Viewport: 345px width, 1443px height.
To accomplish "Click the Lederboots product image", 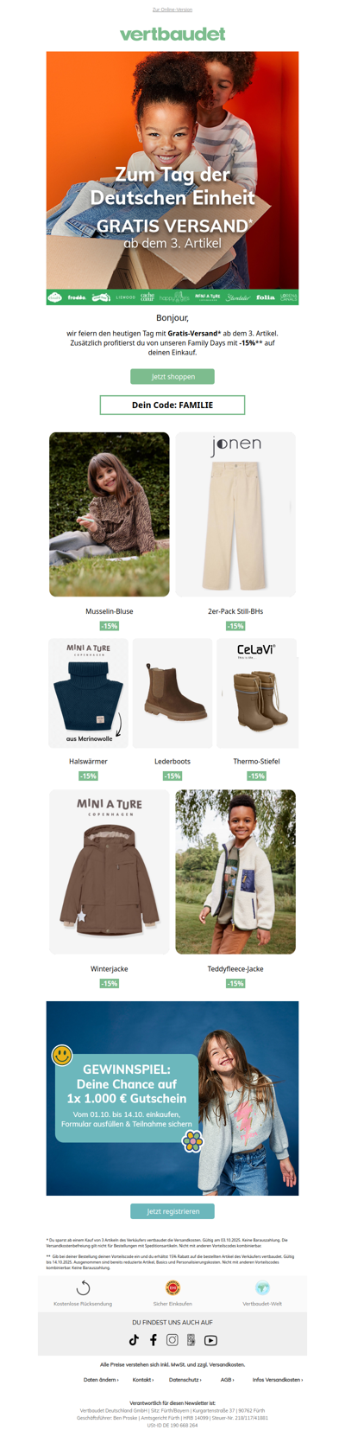I will click(172, 693).
